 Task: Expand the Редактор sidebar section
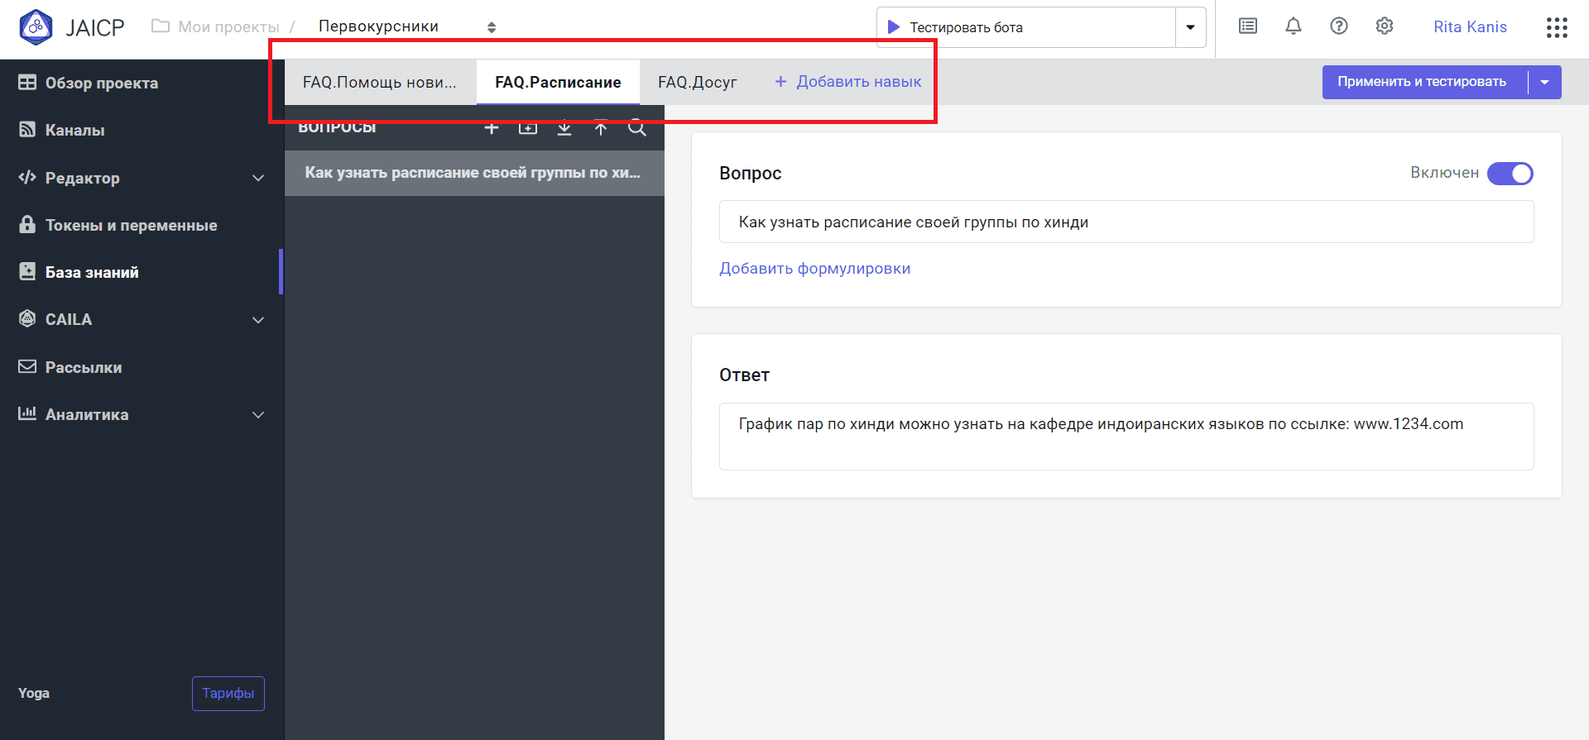pyautogui.click(x=258, y=178)
